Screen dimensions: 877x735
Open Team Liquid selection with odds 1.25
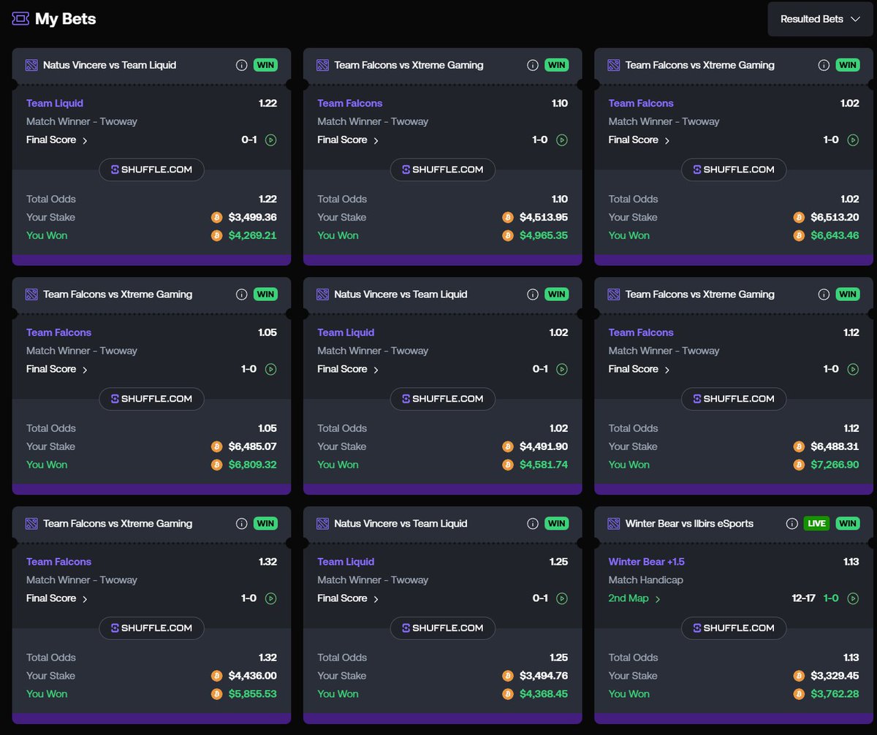(346, 563)
